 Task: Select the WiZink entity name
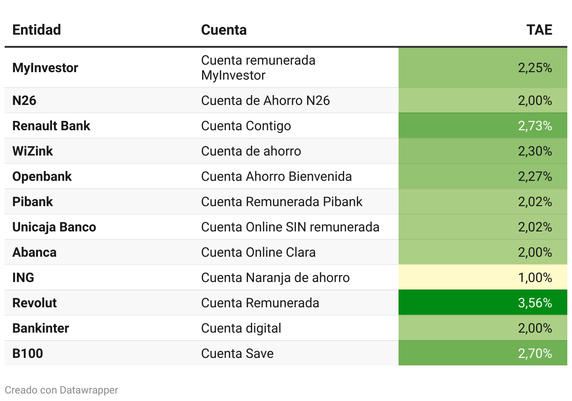click(x=32, y=151)
